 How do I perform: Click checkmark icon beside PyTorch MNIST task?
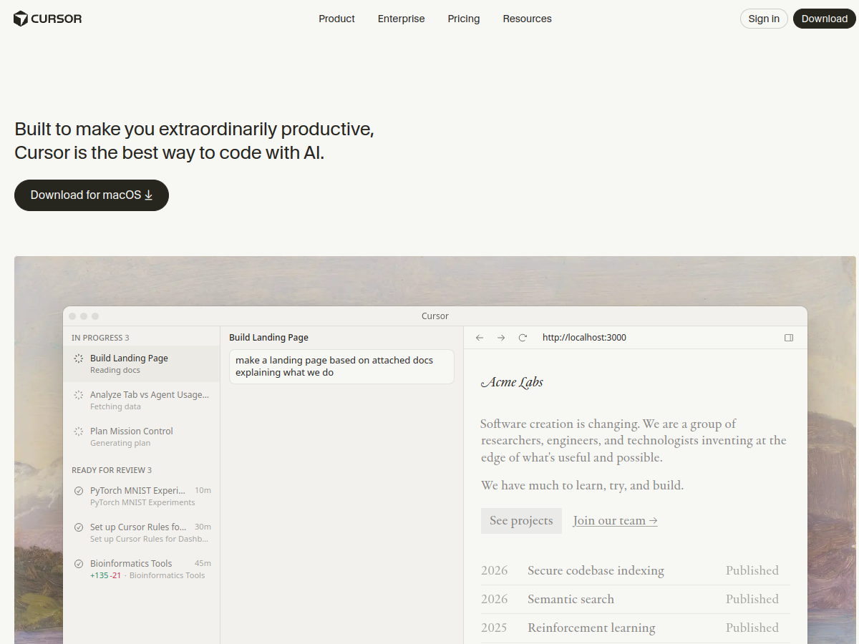tap(79, 491)
